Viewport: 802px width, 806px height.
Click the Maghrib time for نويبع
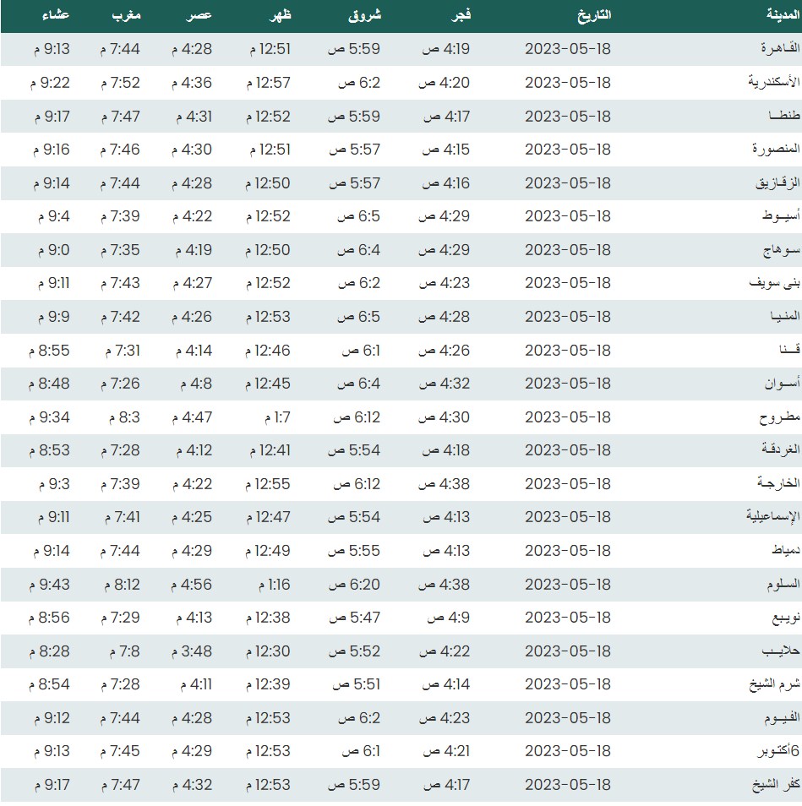(x=120, y=618)
